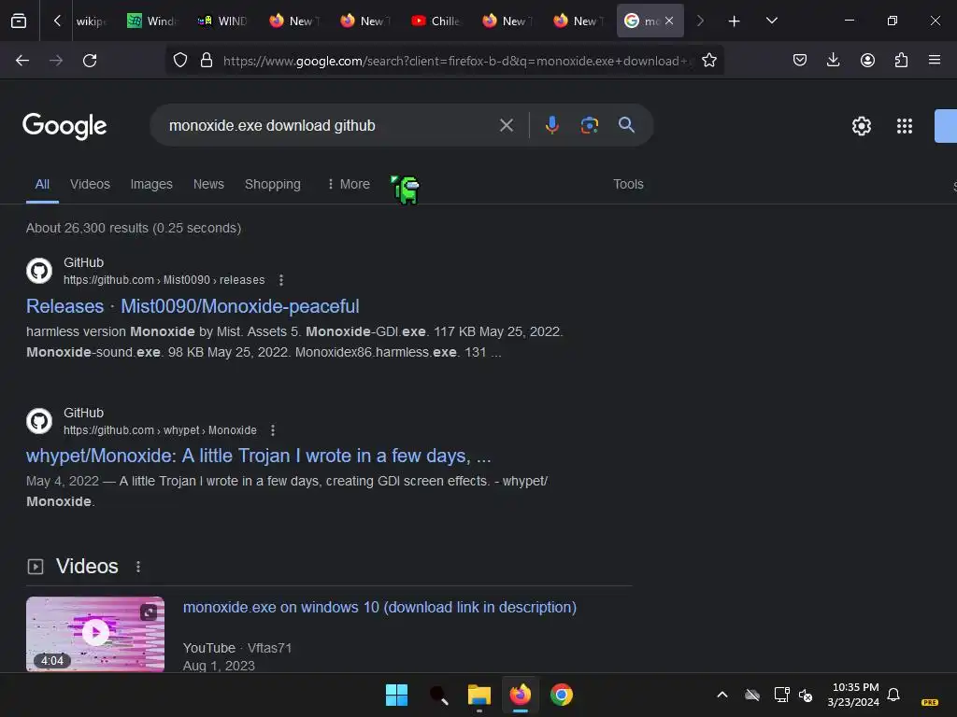Open Releases Mist0090/Monoxide-peaceful result

point(193,306)
